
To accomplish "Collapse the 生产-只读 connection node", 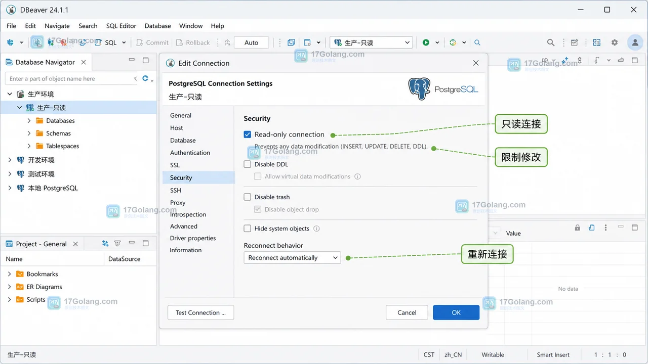I will tap(19, 108).
